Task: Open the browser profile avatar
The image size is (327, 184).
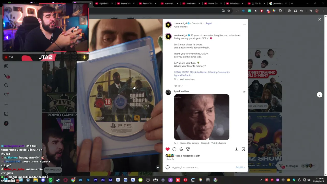Action: 317,11
